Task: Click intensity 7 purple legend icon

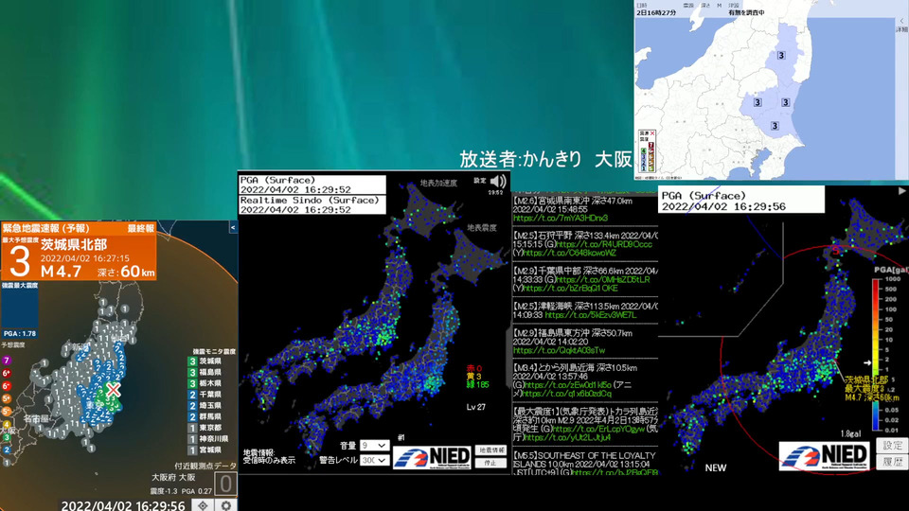Action: (7, 361)
